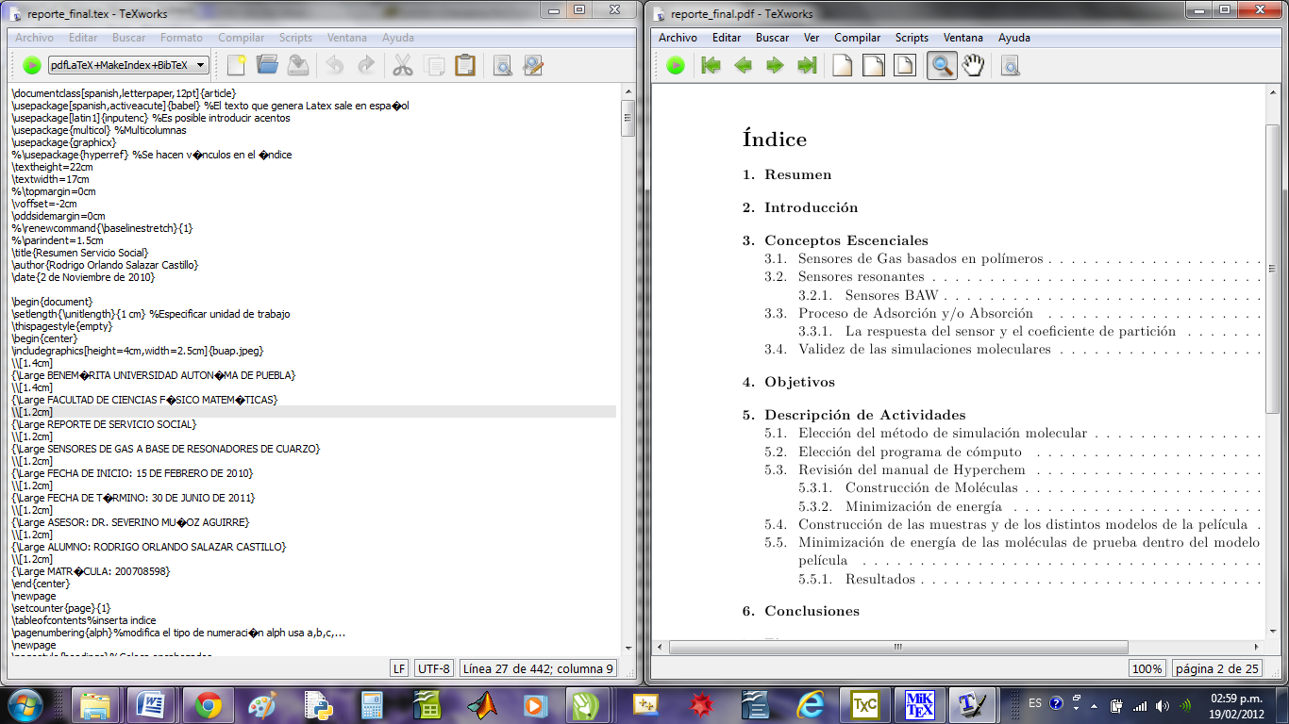
Task: Select the magnifier tool in PDF viewer
Action: (942, 65)
